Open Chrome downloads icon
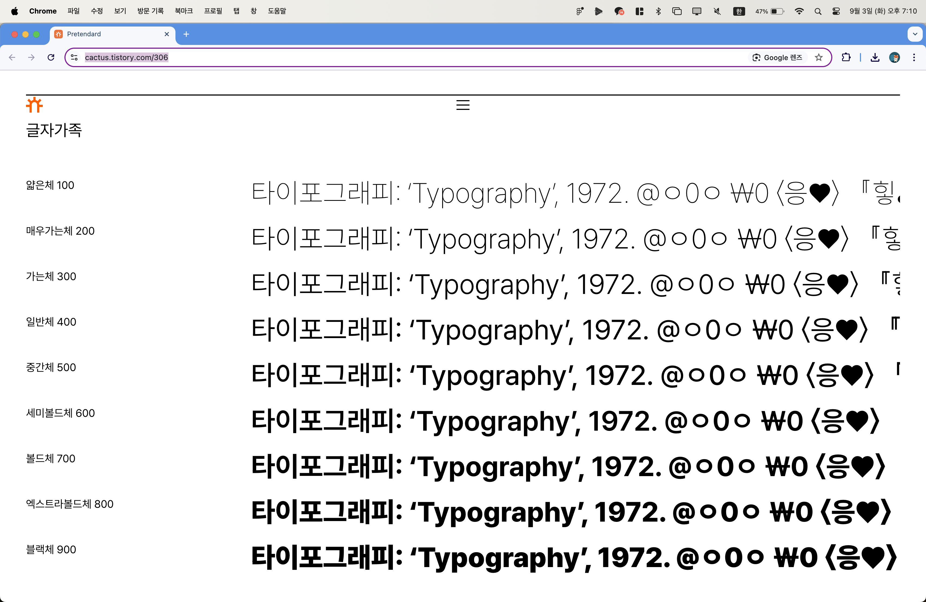926x602 pixels. [x=875, y=58]
